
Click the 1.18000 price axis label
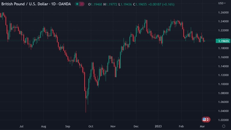[x=223, y=48]
